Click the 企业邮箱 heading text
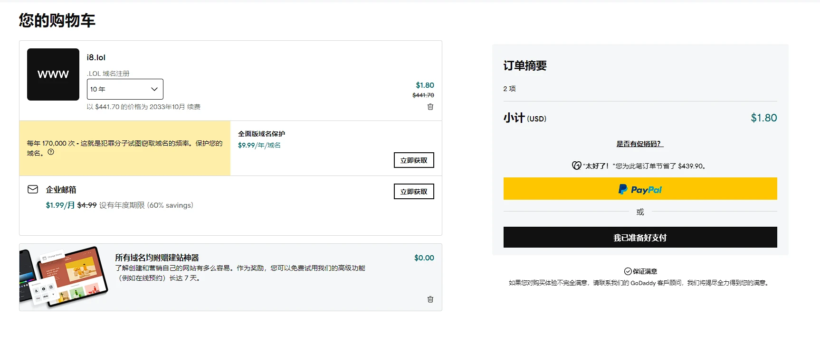This screenshot has width=820, height=351. coord(61,190)
